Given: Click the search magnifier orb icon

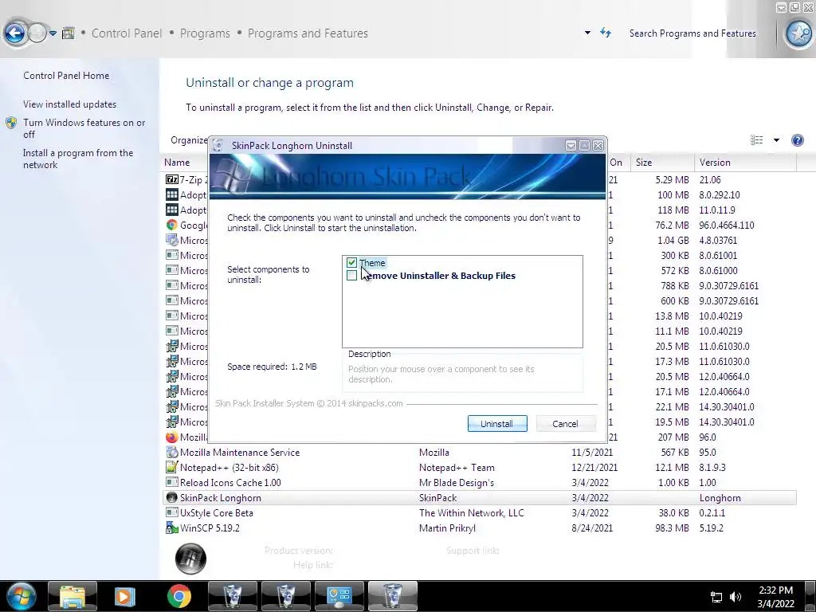Looking at the screenshot, I should [x=798, y=33].
